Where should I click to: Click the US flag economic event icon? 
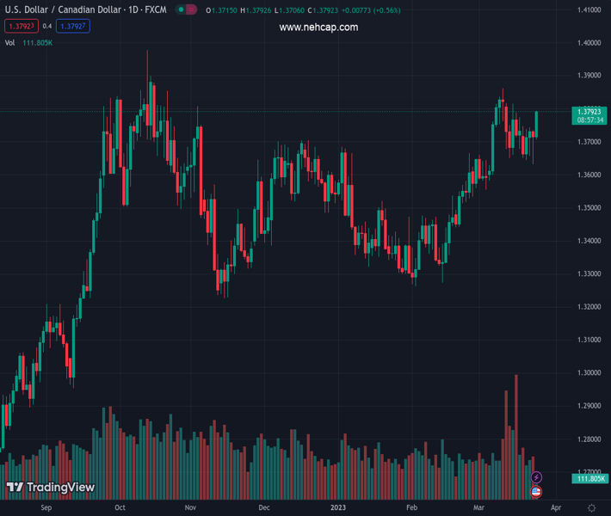[x=536, y=492]
